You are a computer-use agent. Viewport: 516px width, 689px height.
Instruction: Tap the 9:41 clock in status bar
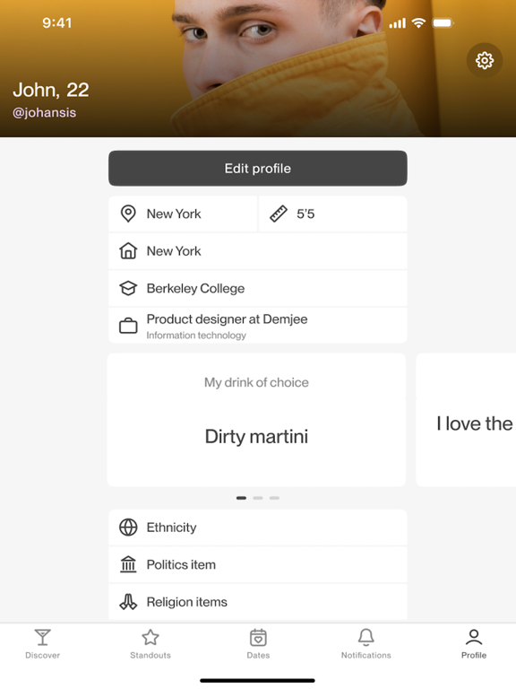coord(57,22)
